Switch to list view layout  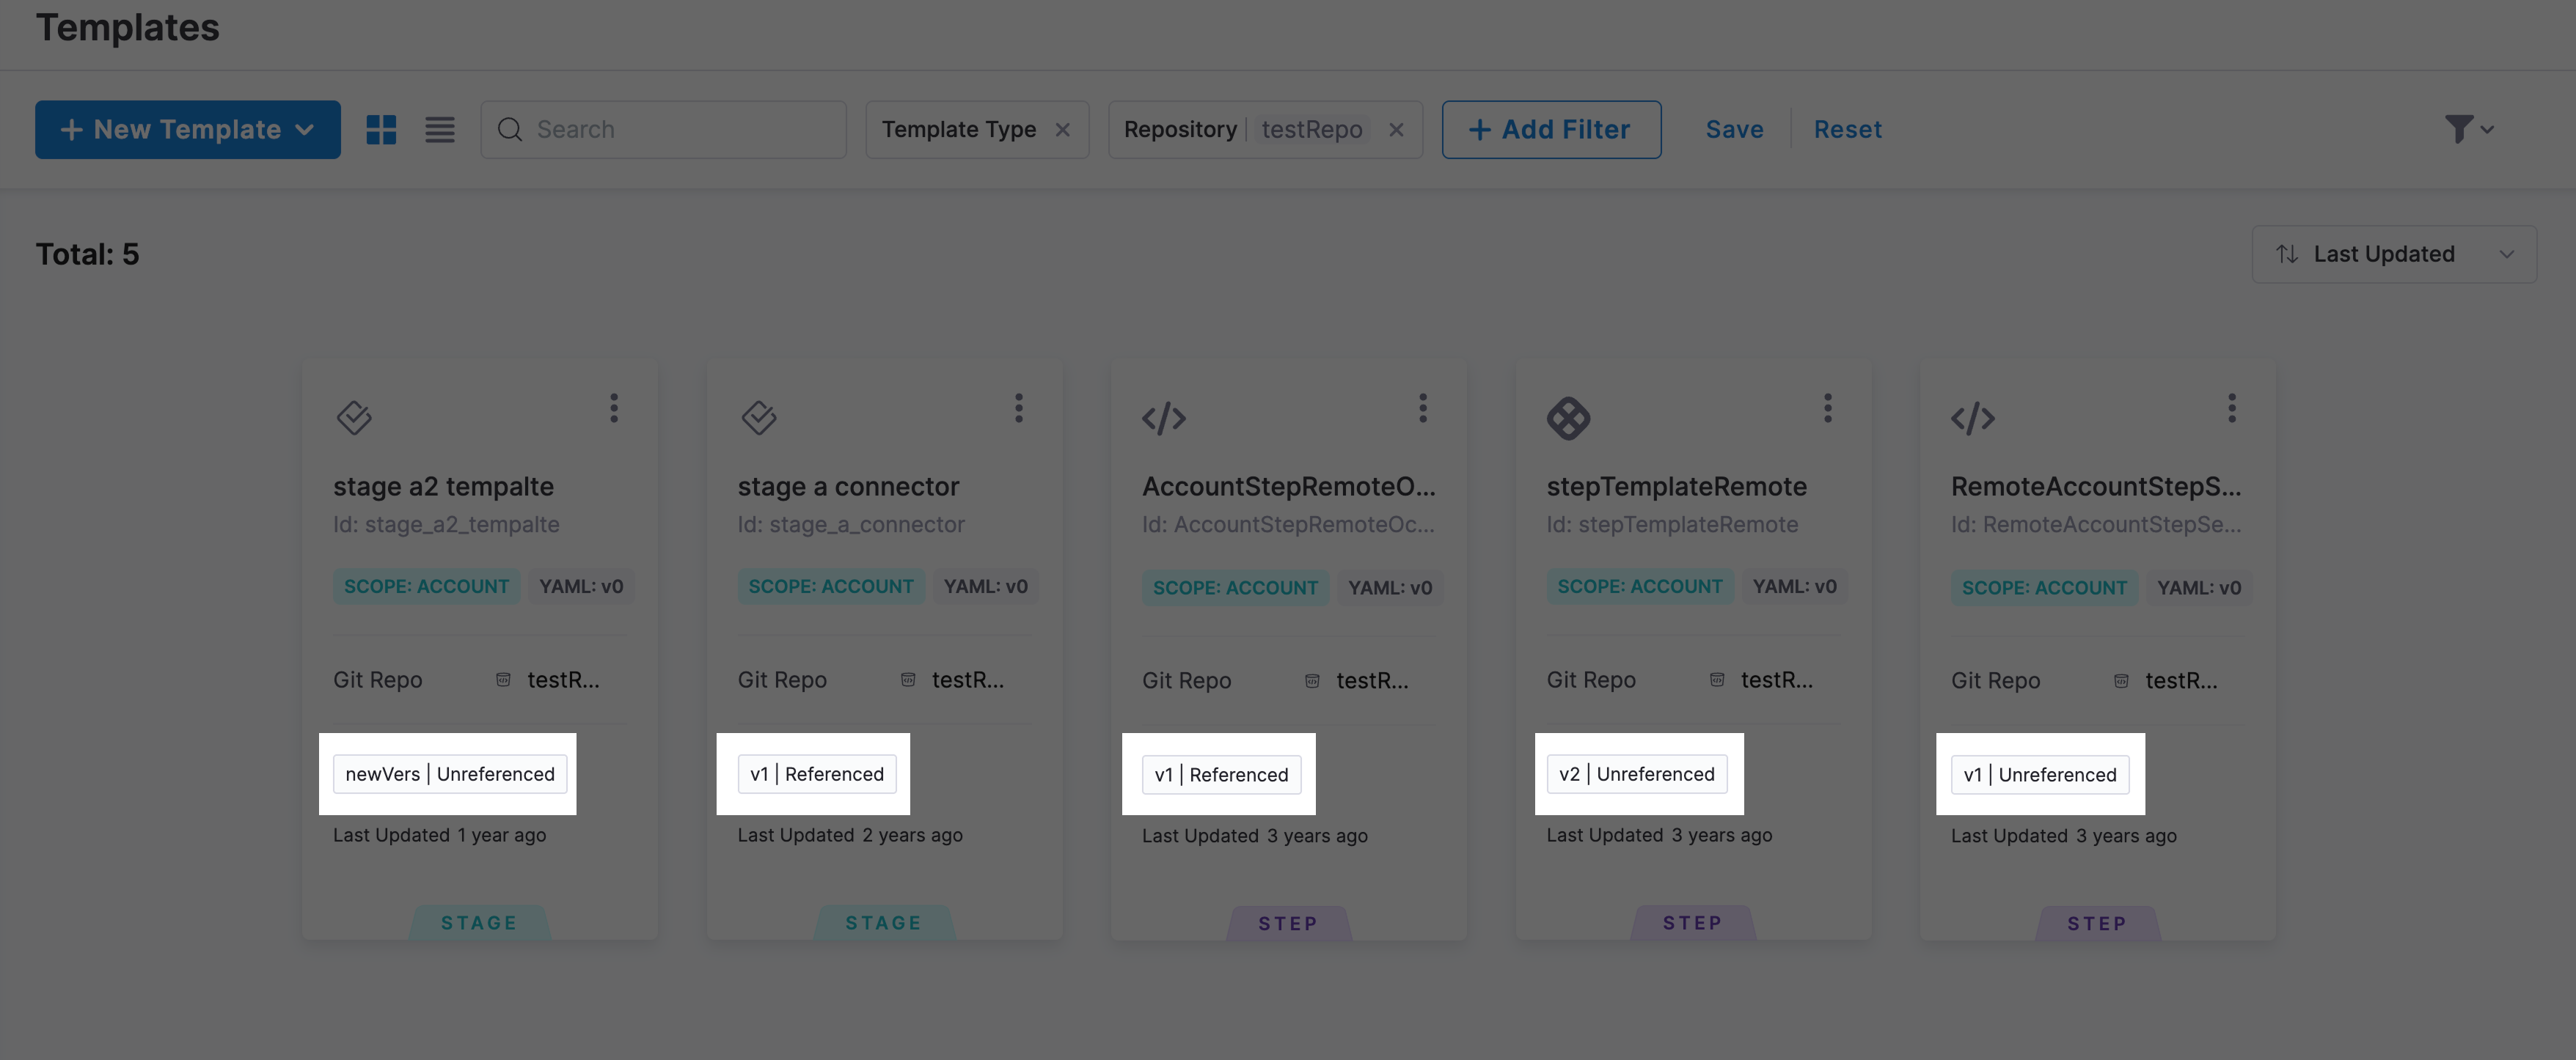click(440, 130)
